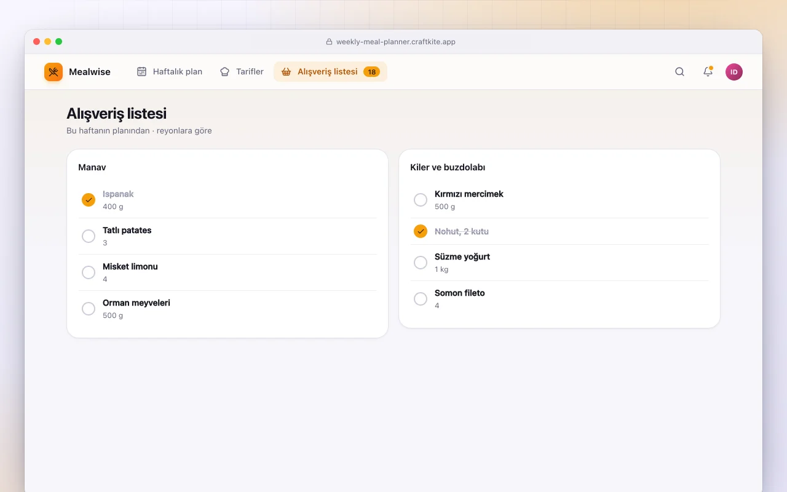Click the lock icon in address bar
787x492 pixels.
coord(330,42)
